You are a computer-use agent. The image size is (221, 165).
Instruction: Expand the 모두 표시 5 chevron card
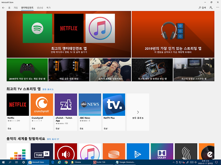[138, 112]
